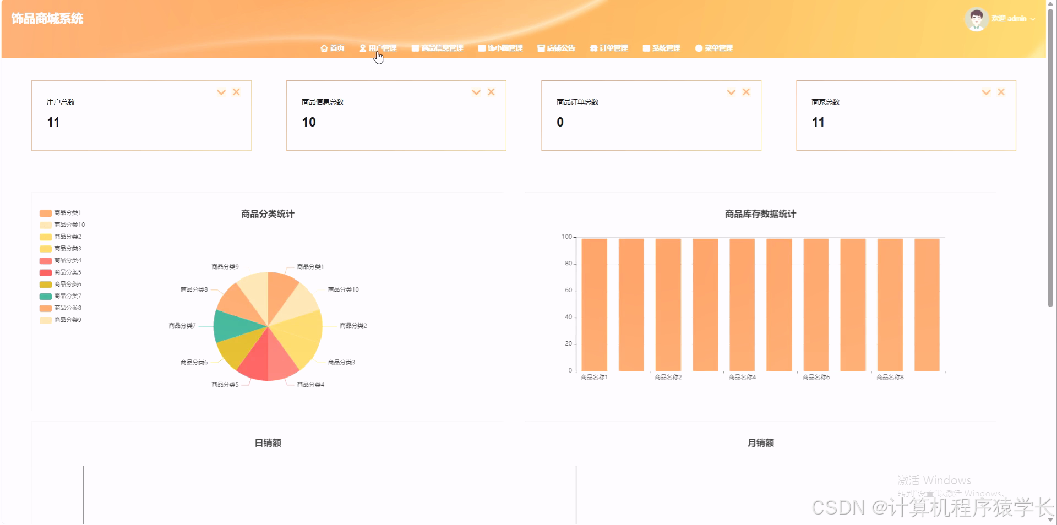Click the vertical page scrollbar thumb

coord(1050,157)
